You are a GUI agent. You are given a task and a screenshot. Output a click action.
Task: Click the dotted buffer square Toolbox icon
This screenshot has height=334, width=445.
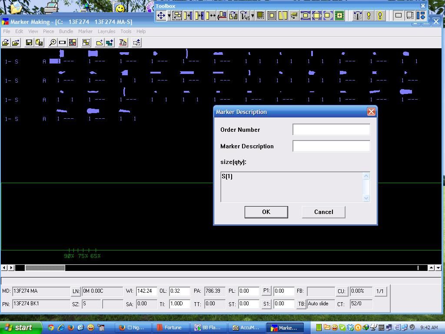click(x=272, y=15)
